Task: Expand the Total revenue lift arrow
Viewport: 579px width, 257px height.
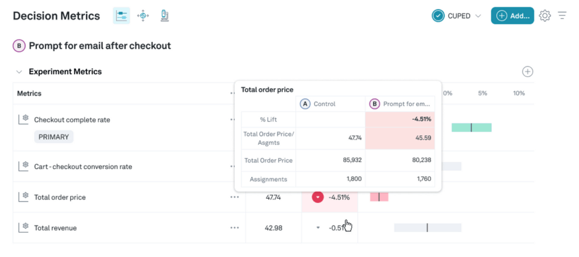Action: (318, 228)
